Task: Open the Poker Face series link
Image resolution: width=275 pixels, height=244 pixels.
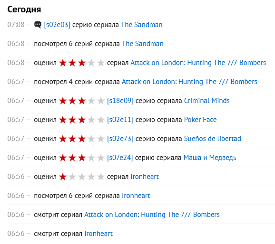Action: coord(200,120)
